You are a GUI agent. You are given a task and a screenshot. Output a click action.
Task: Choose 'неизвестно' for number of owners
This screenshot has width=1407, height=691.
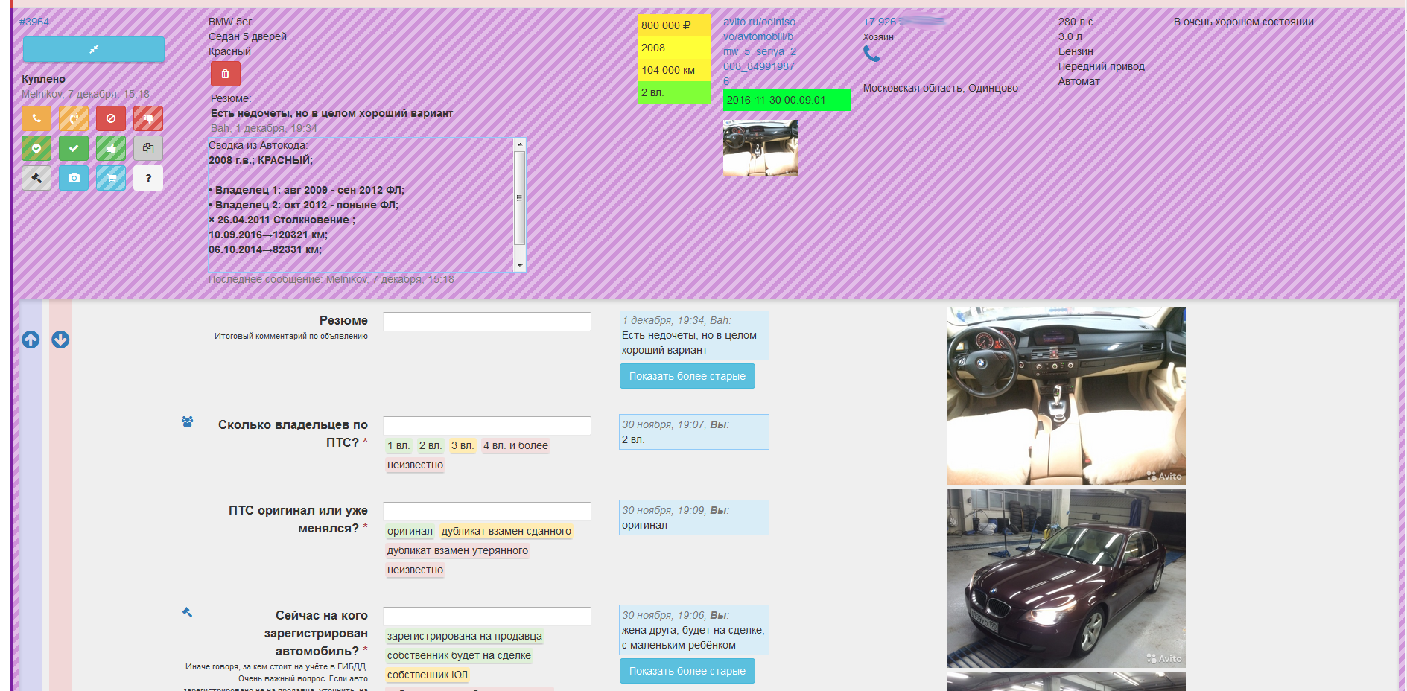pyautogui.click(x=415, y=465)
